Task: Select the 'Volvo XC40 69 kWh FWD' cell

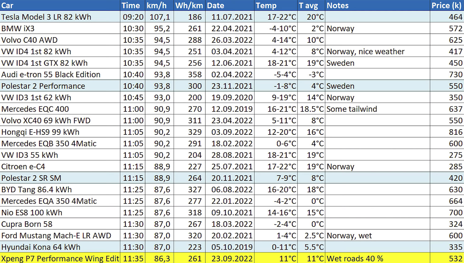Action: click(60, 120)
